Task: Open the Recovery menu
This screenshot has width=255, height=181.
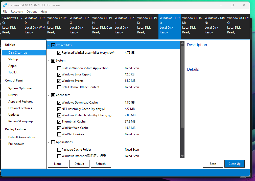Action: 17,12
